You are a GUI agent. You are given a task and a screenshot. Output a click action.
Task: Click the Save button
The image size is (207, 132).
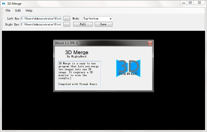pyautogui.click(x=103, y=24)
